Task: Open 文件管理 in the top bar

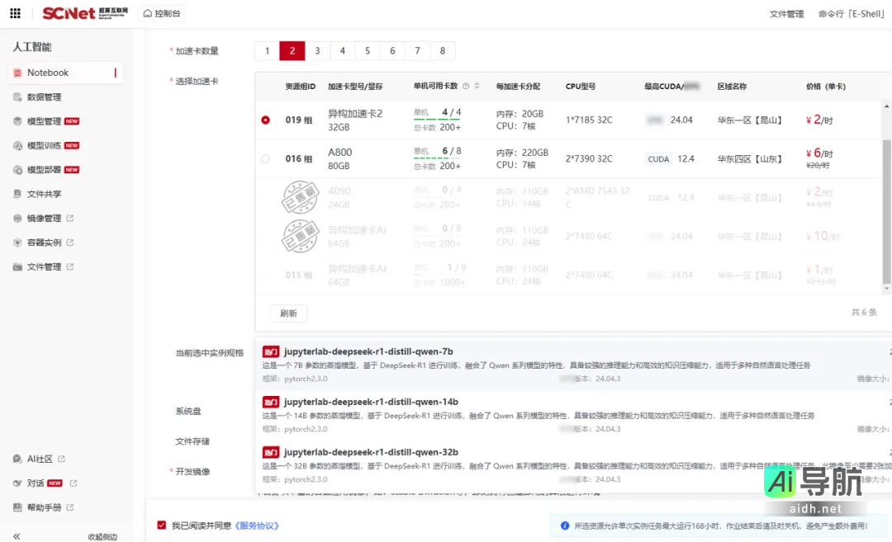Action: pyautogui.click(x=786, y=14)
